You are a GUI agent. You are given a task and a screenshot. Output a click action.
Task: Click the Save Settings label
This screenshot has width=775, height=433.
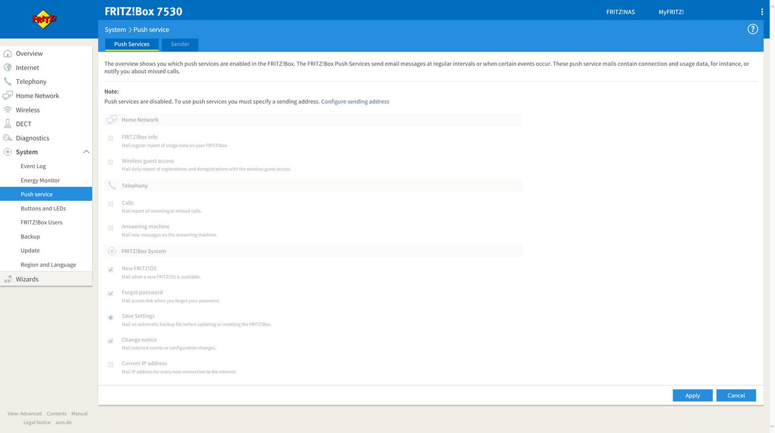pos(138,316)
